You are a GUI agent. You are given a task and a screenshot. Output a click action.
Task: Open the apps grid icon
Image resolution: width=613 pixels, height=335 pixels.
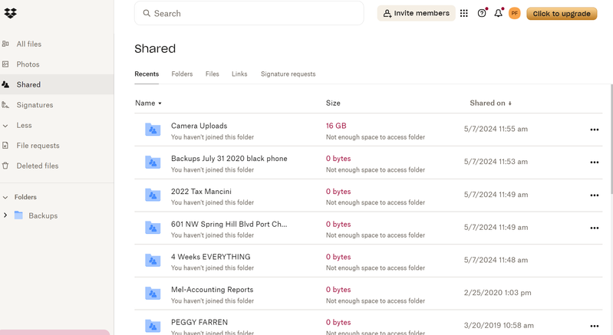(463, 13)
